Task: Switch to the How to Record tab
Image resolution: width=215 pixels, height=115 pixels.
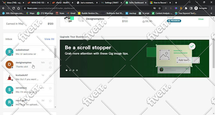Action: pos(160,3)
